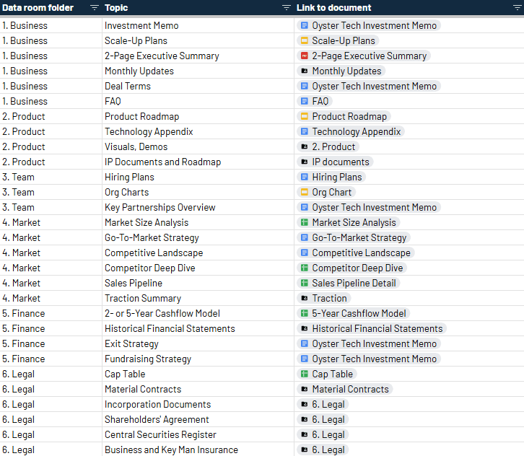Click Docs icon in Exit Strategy row

[x=305, y=343]
